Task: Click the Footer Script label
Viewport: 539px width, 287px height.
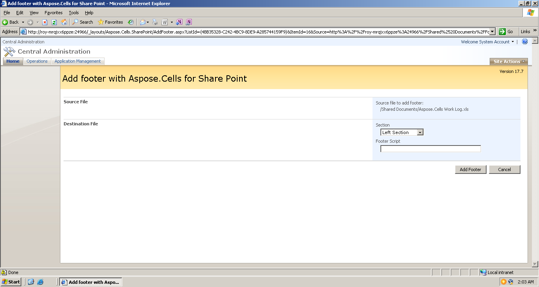Action: [388, 141]
